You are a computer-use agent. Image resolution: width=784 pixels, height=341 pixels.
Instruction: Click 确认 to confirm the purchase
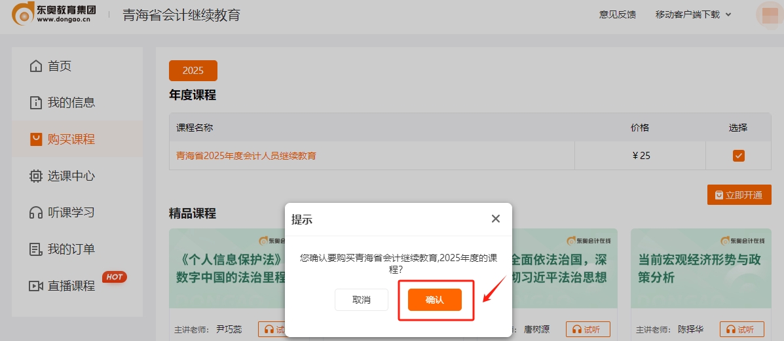click(x=434, y=300)
